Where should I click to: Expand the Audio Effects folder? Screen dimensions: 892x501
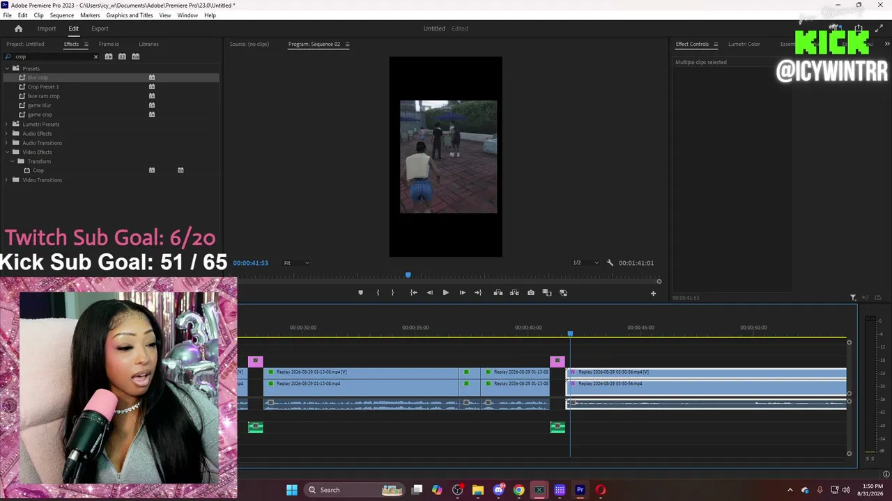7,134
